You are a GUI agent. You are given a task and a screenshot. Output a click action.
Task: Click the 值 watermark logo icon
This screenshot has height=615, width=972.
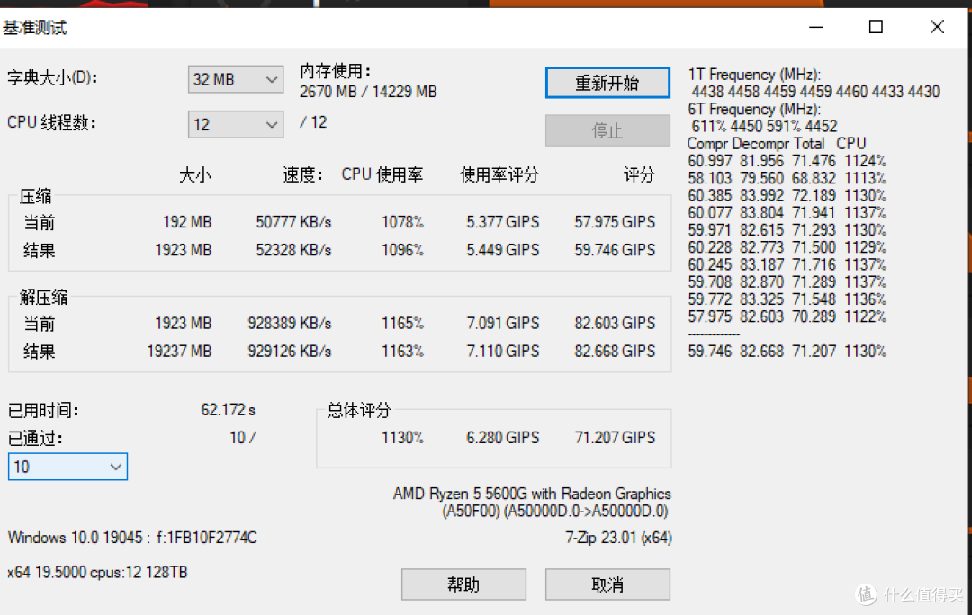pos(866,594)
